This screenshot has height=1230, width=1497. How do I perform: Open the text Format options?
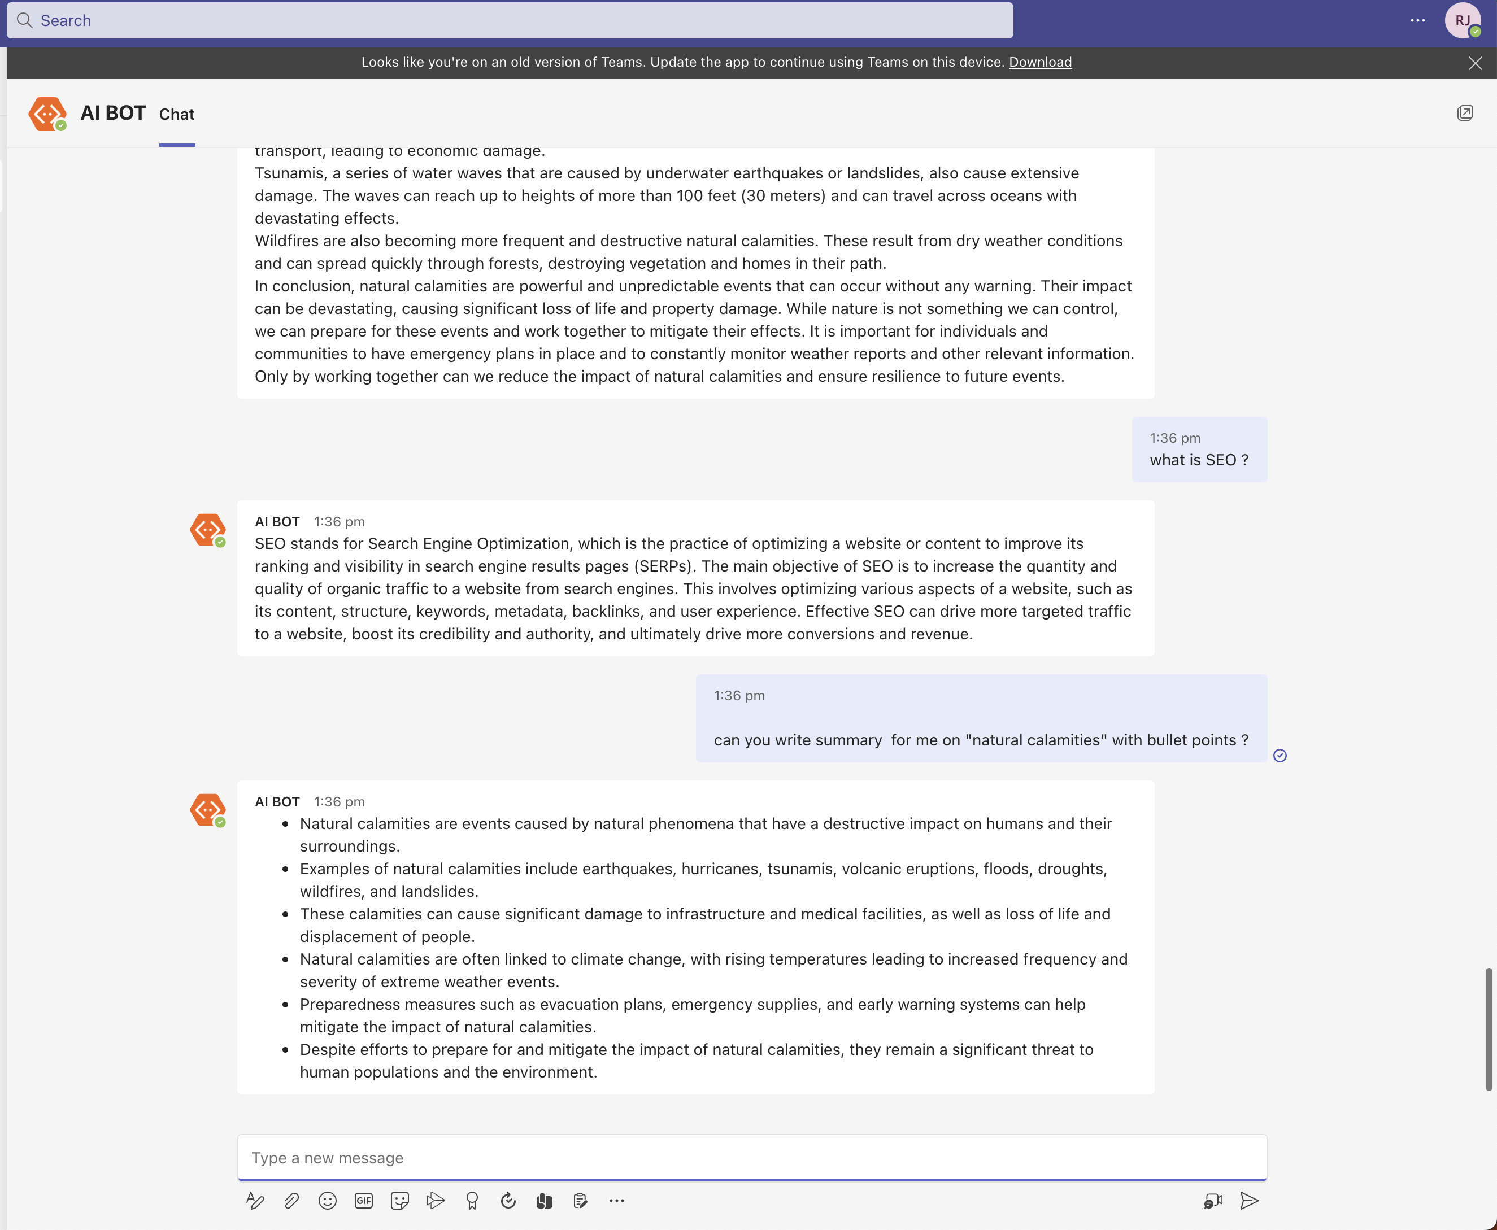point(255,1200)
